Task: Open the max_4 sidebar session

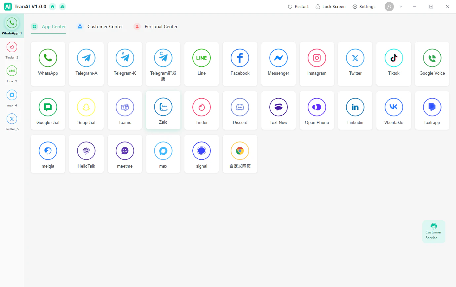Action: (x=12, y=98)
